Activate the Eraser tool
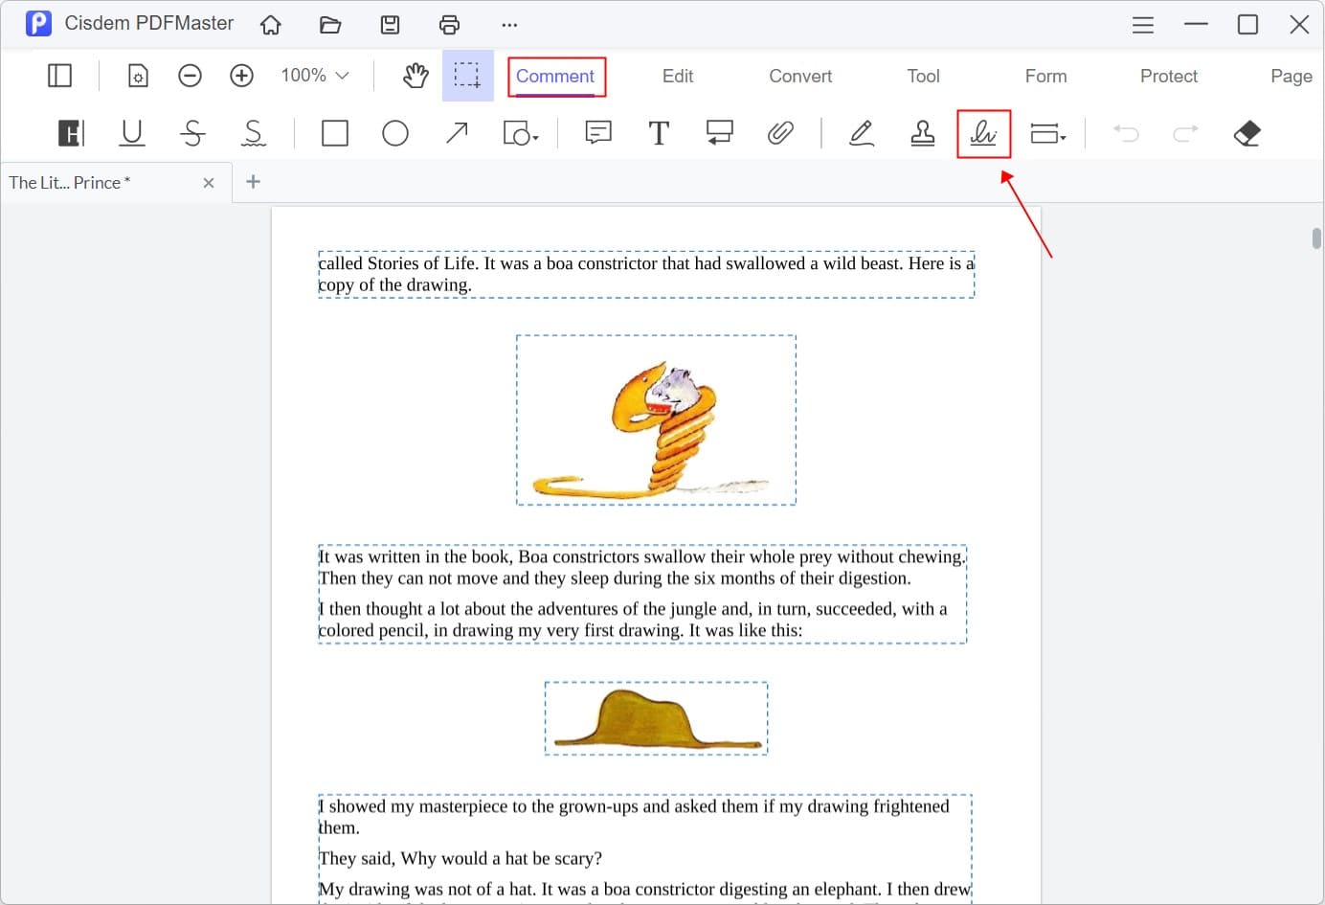 [1247, 133]
